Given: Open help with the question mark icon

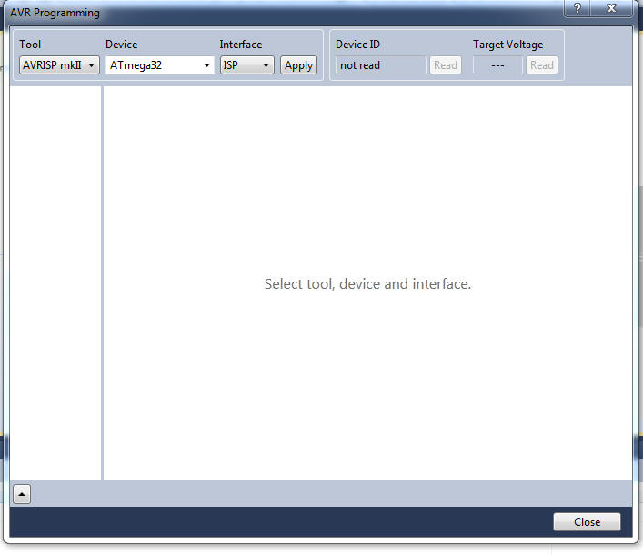Looking at the screenshot, I should (577, 8).
